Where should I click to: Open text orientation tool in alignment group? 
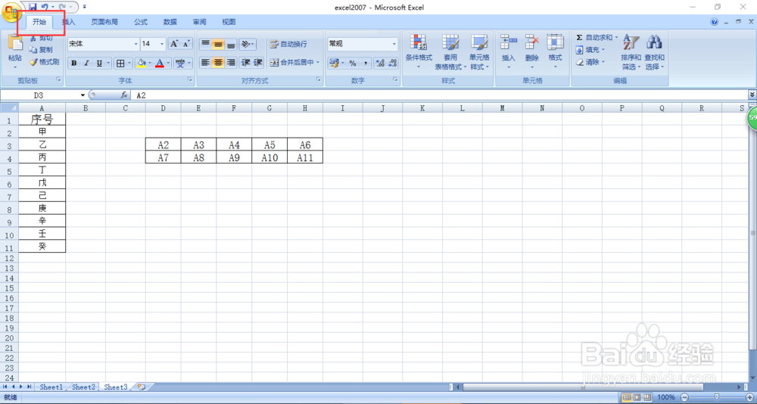point(247,45)
